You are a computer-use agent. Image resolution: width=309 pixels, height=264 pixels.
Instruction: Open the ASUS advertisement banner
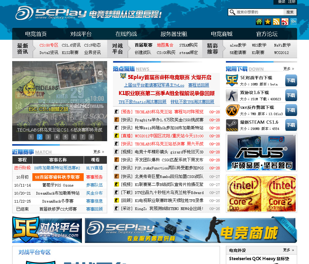pyautogui.click(x=261, y=152)
